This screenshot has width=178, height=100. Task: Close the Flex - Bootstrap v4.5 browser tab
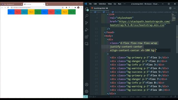pos(22,4)
